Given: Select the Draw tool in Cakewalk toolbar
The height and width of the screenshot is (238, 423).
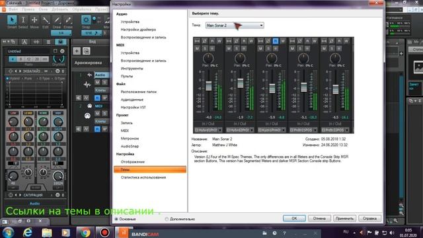Looking at the screenshot, I should 57,20.
